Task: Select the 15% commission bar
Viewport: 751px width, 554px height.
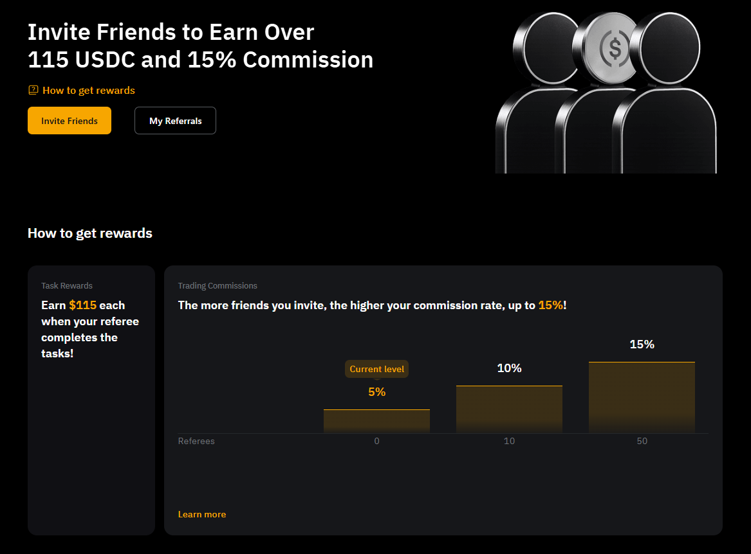Action: [x=642, y=397]
